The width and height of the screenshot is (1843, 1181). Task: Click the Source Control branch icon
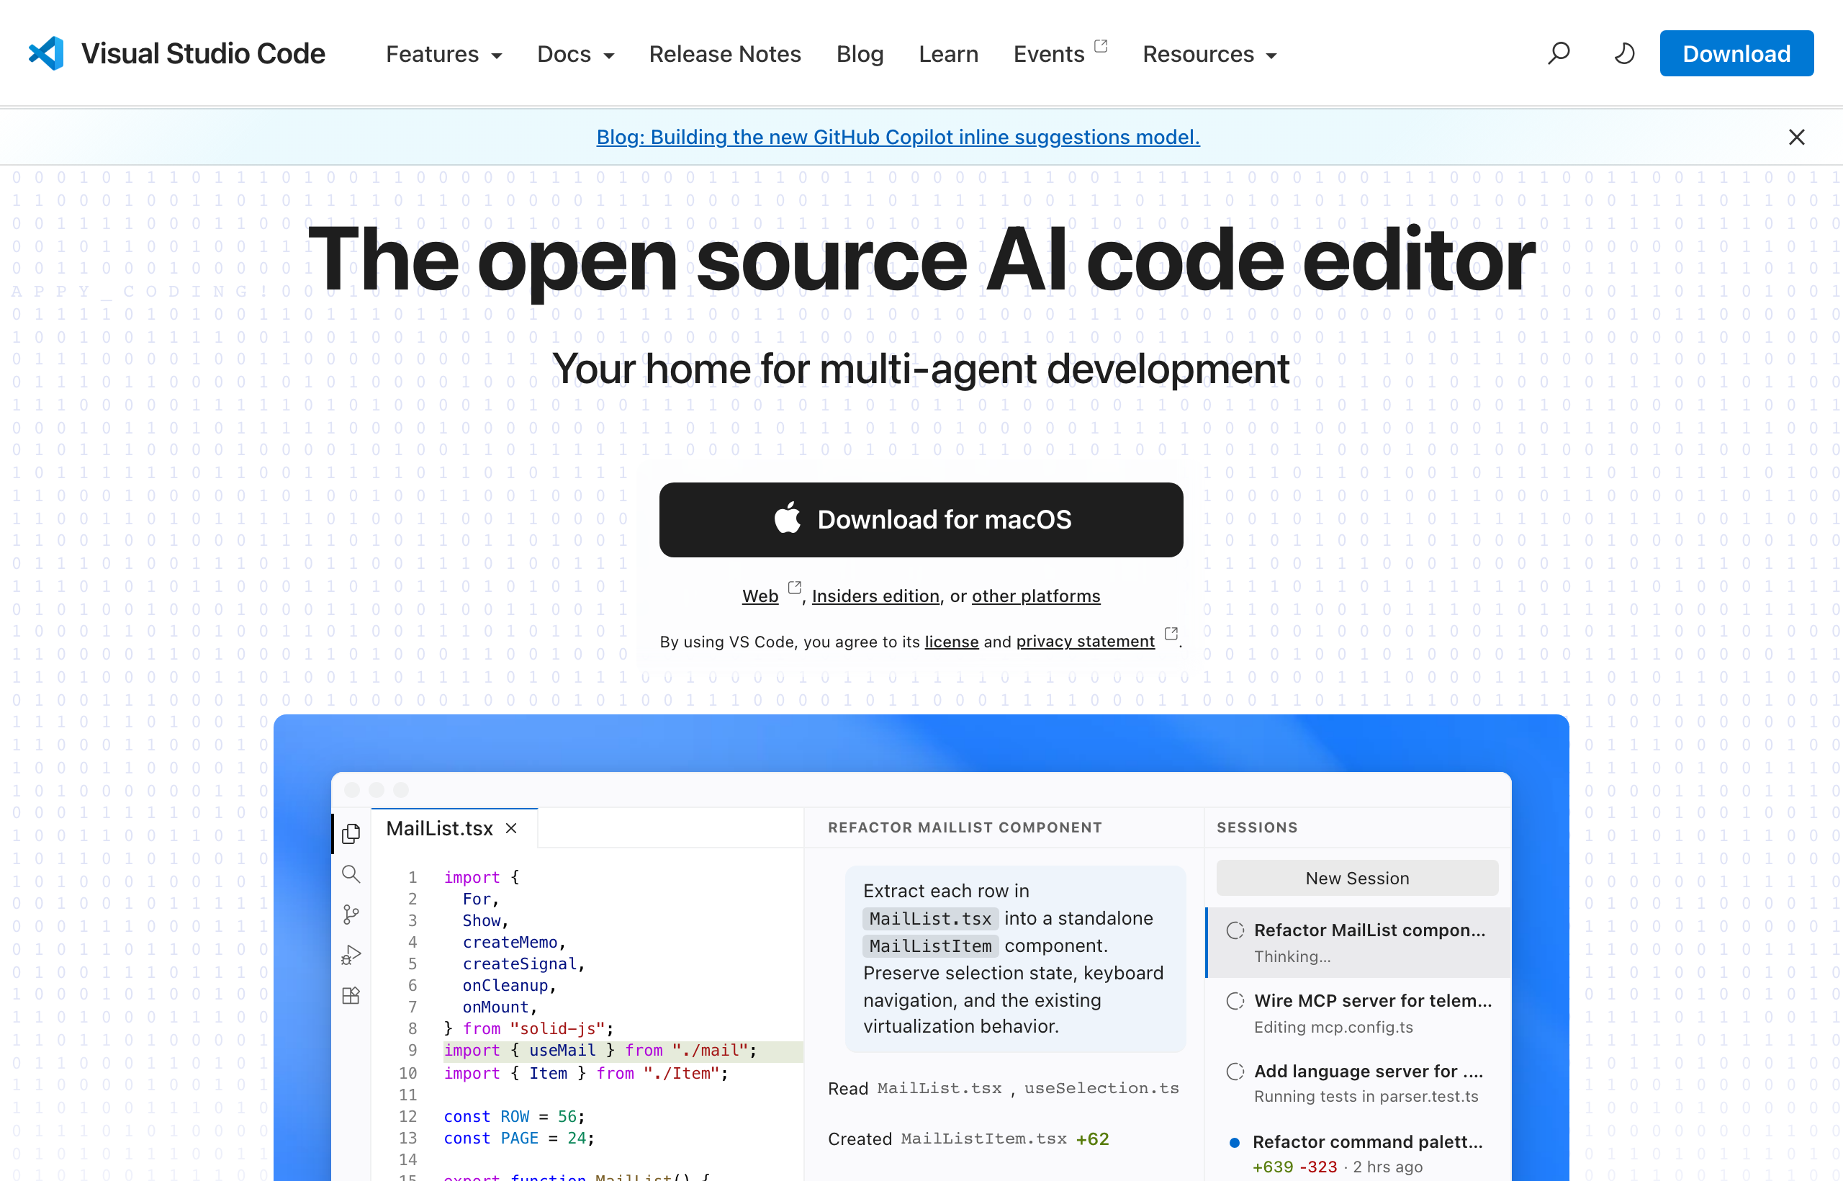point(351,914)
